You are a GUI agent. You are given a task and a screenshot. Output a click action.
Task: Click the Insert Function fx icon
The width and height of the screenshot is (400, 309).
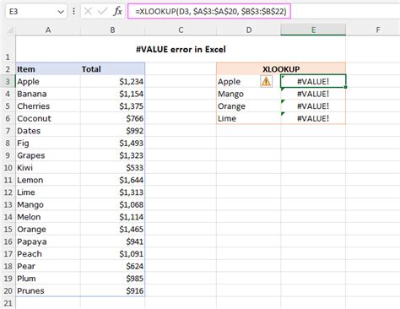coord(118,12)
